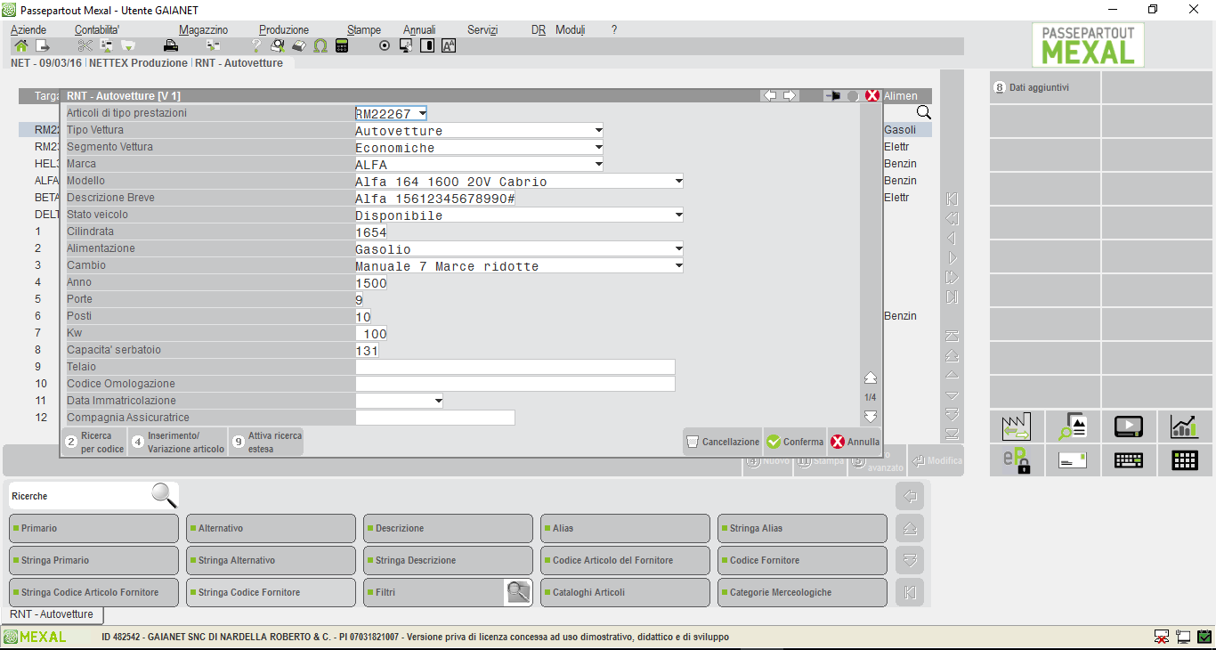This screenshot has height=650, width=1216.
Task: Open the Stampe menu
Action: point(364,30)
